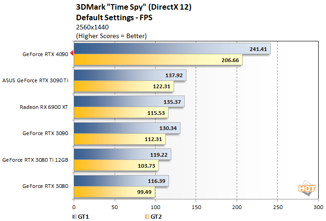This screenshot has height=221, width=326.
Task: Click the 99.49 GT2 bar
Action: (x=115, y=192)
